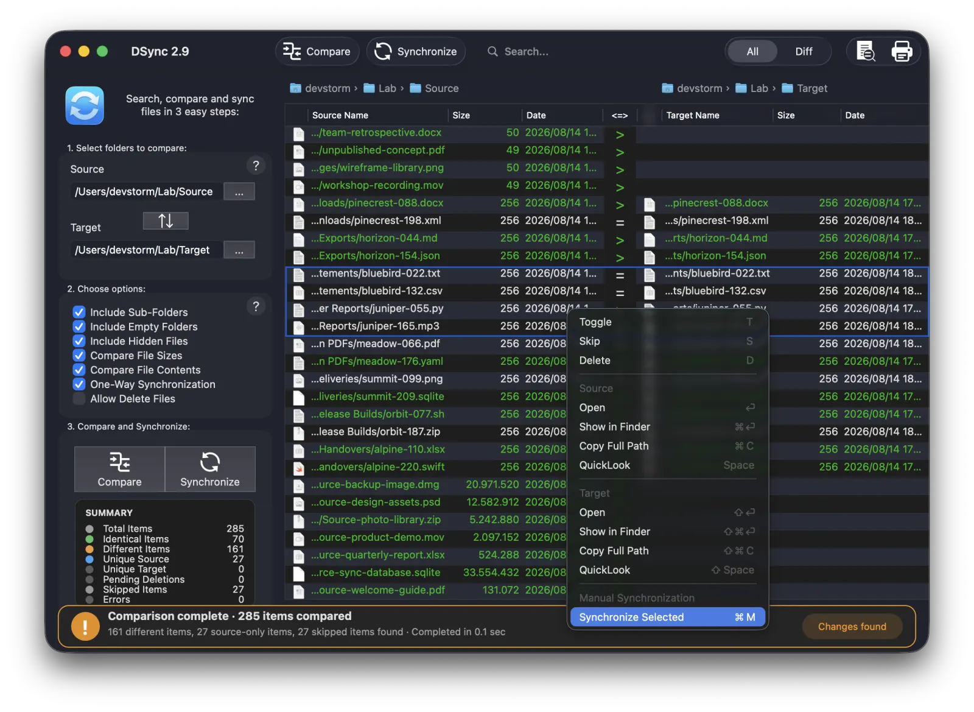Toggle direction arrow for pinecrest-088.docx row

tap(620, 205)
